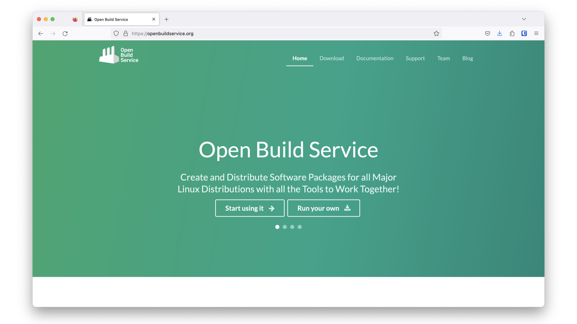
Task: Go back with the browser back arrow
Action: tap(41, 34)
